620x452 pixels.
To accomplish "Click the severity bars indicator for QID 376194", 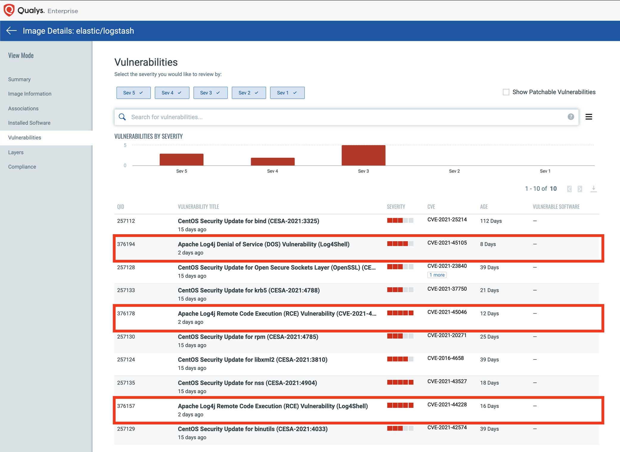I will point(400,243).
